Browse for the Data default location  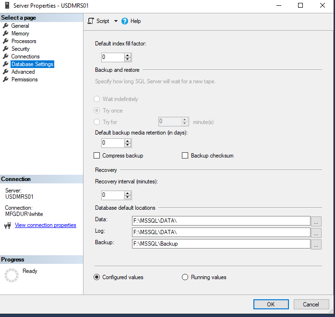(316, 221)
